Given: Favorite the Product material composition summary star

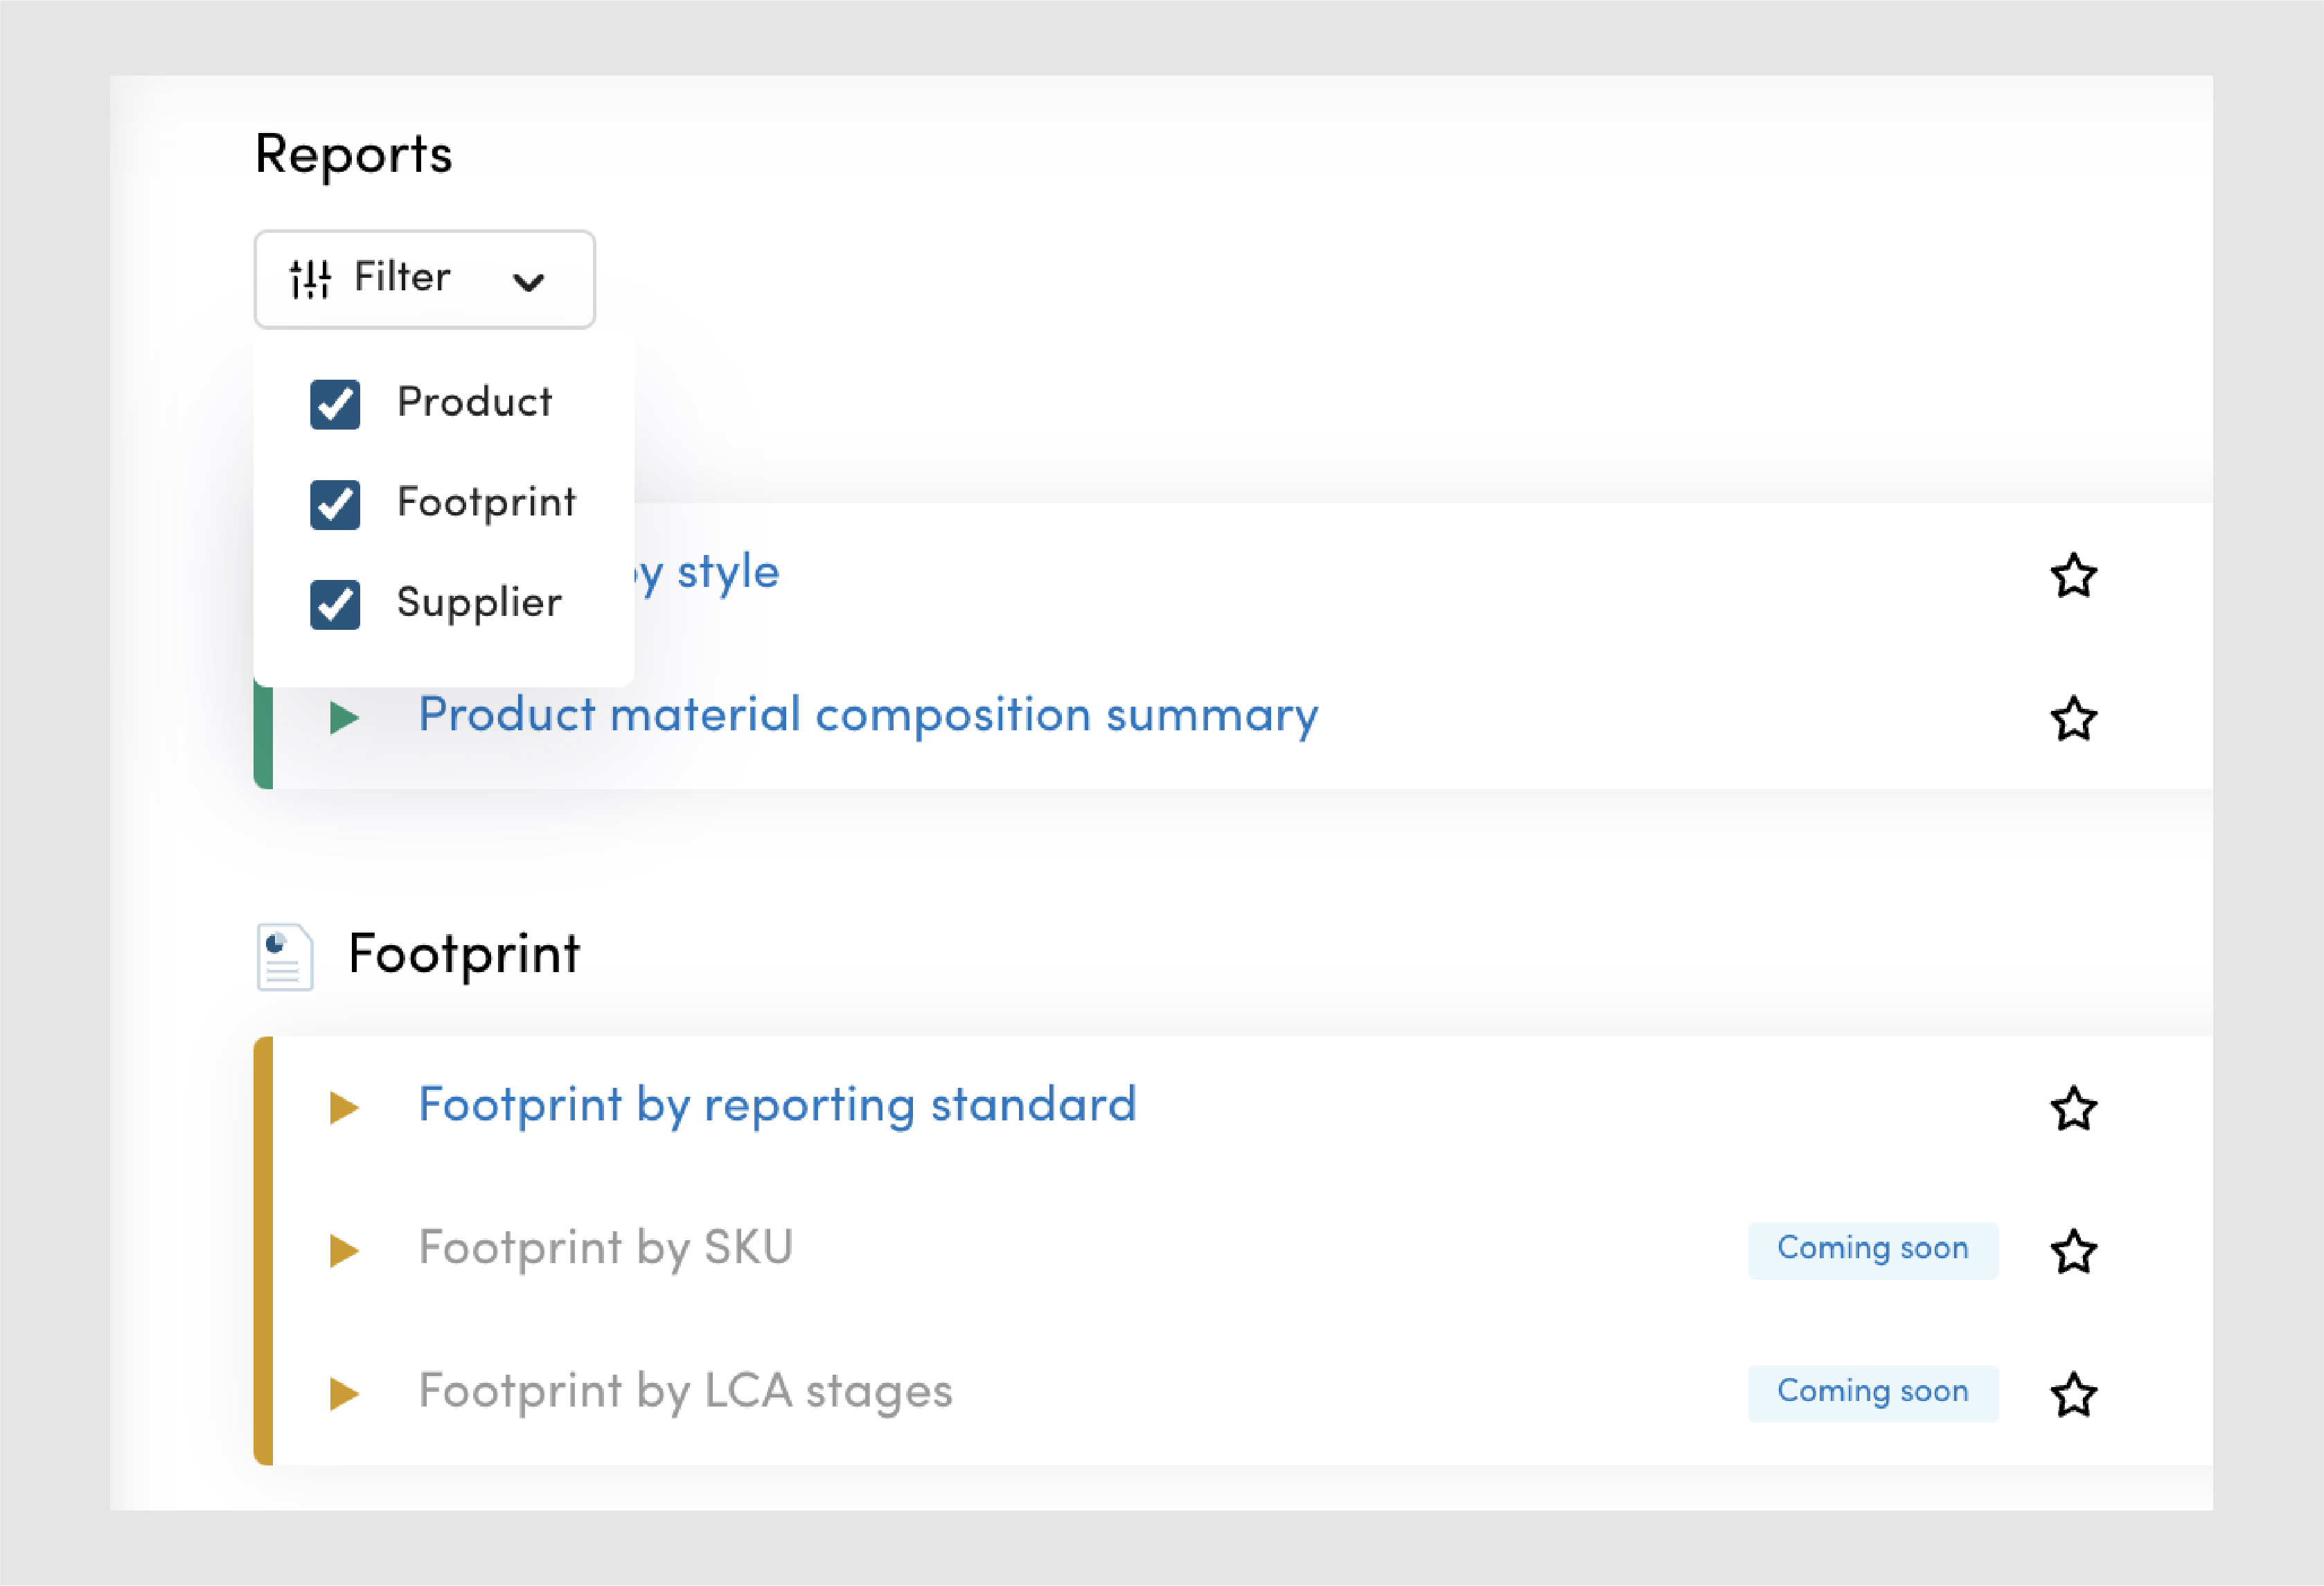Looking at the screenshot, I should coord(2073,719).
